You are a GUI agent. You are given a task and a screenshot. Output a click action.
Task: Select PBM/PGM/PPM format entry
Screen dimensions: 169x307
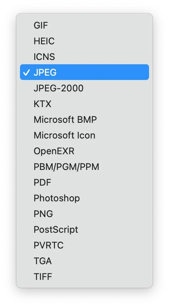[x=84, y=167]
